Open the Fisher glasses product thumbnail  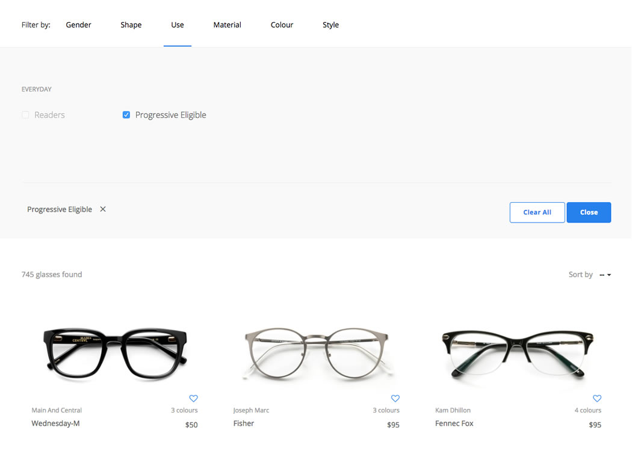point(317,352)
